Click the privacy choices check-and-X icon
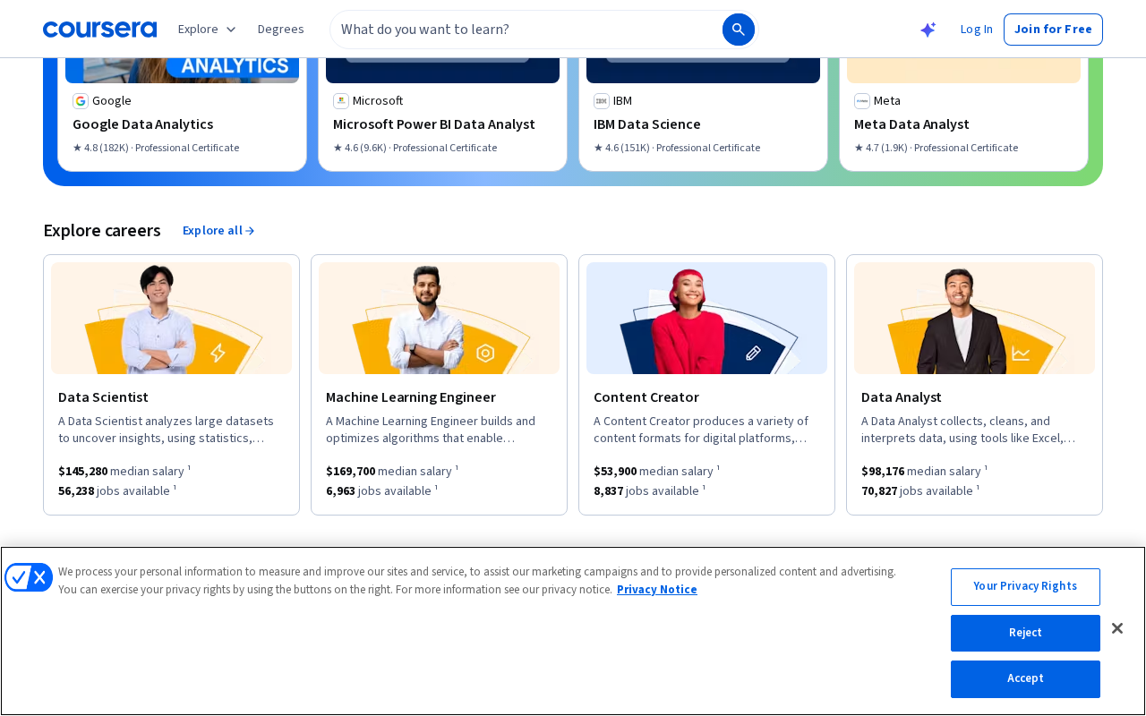1146x716 pixels. (29, 577)
